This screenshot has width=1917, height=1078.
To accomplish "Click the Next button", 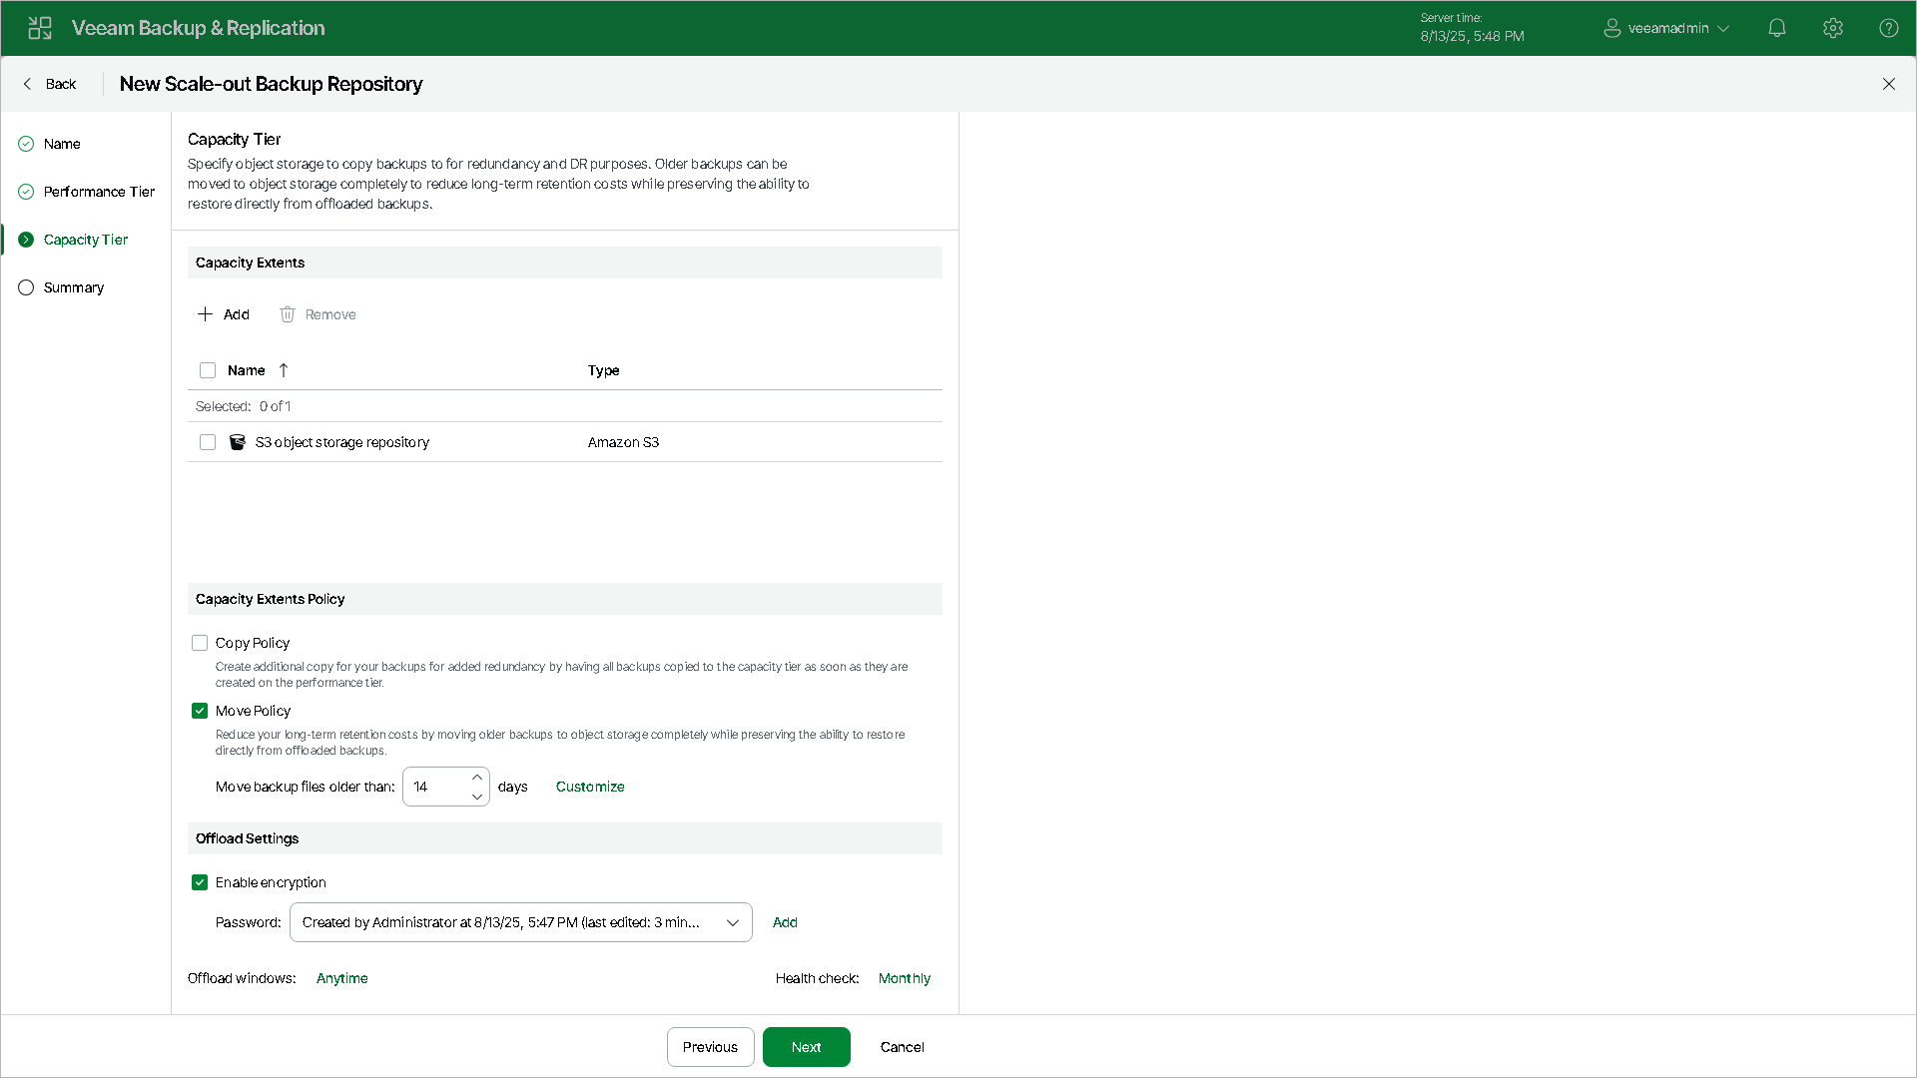I will (x=807, y=1047).
